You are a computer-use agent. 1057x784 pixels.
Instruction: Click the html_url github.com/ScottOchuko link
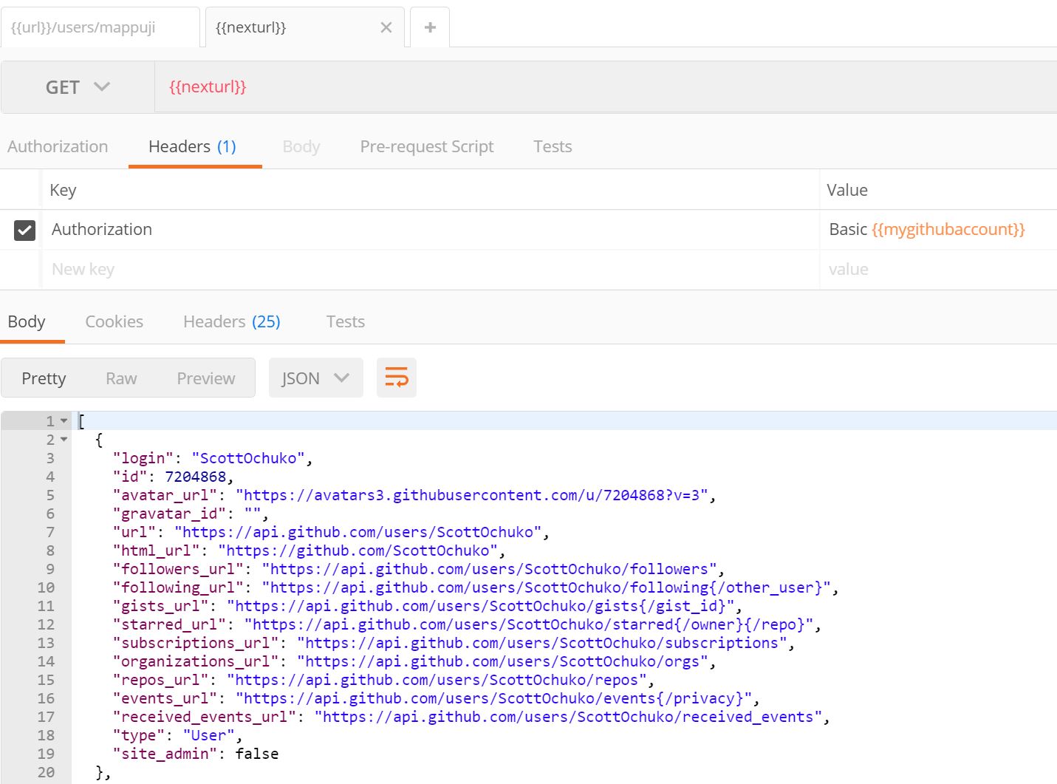pyautogui.click(x=358, y=550)
